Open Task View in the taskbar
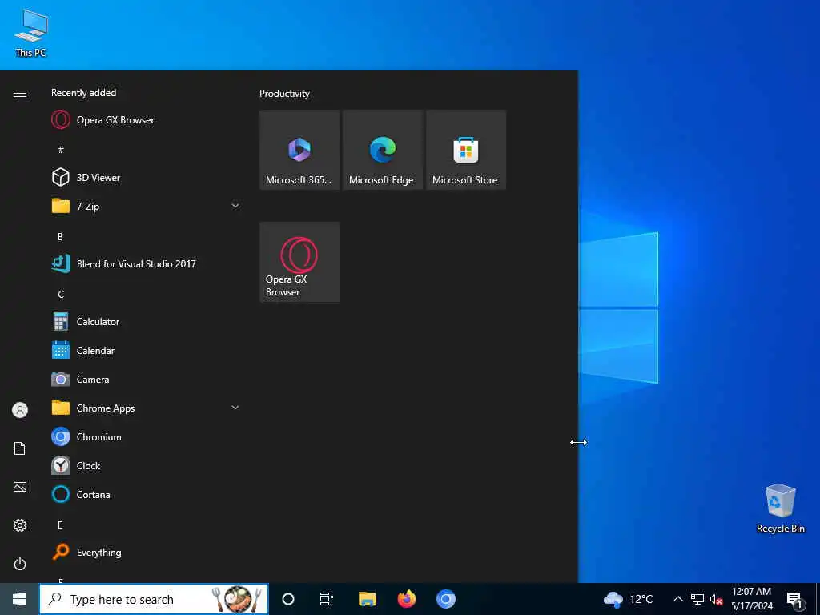 (327, 599)
